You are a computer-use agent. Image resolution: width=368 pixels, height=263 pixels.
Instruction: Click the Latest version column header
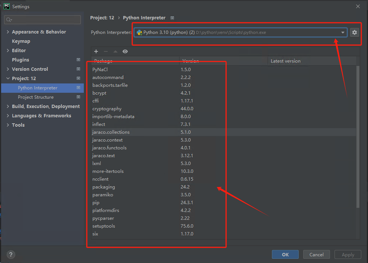[x=312, y=61]
